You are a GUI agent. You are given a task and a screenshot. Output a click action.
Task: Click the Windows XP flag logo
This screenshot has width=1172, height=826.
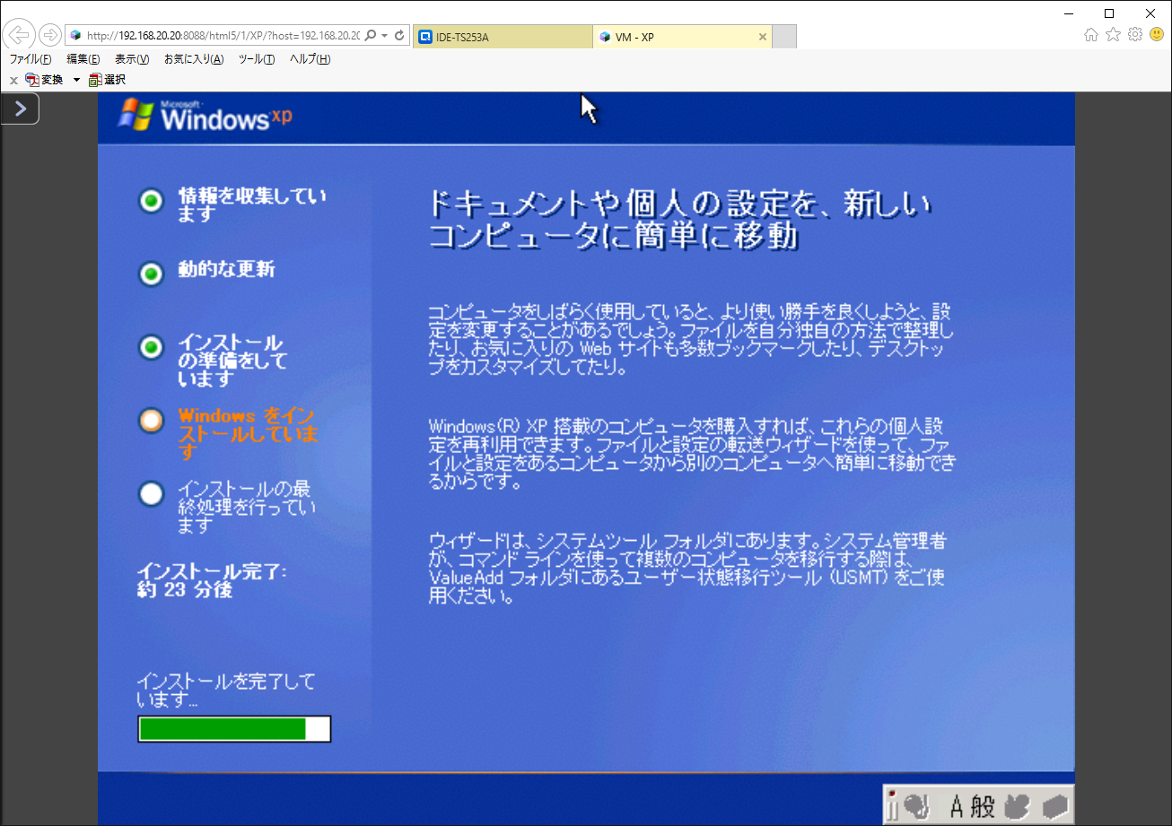(136, 115)
